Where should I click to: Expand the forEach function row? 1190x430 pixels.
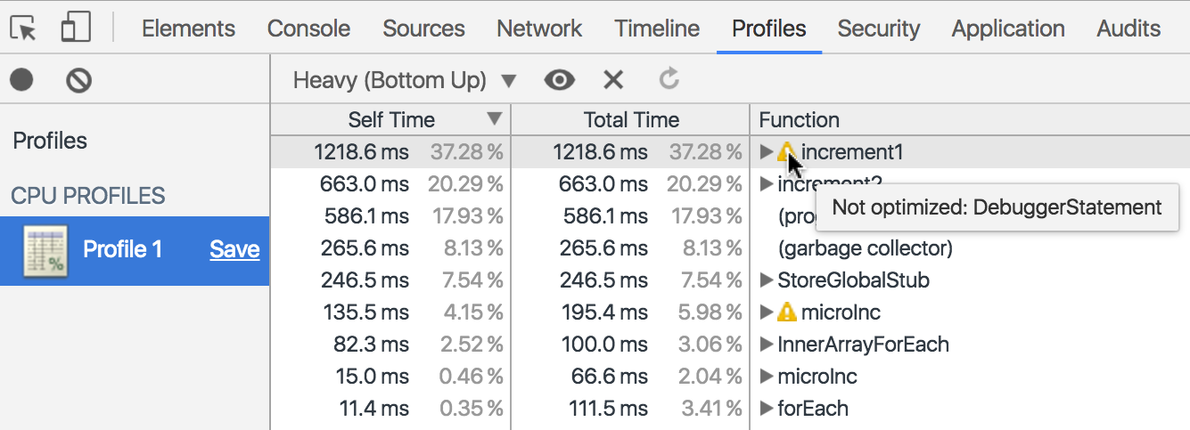(x=766, y=409)
